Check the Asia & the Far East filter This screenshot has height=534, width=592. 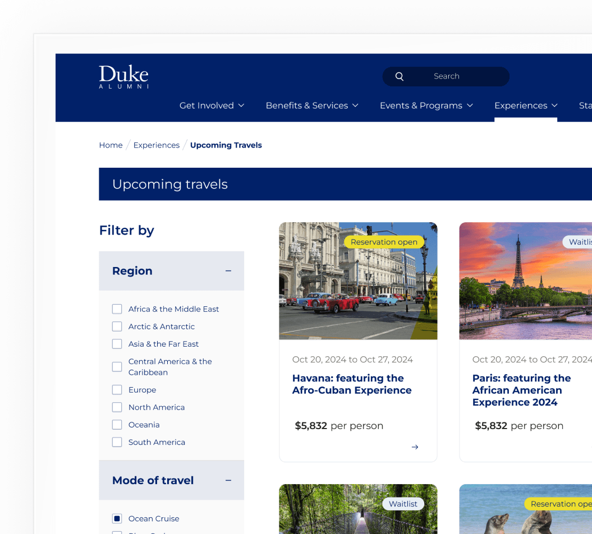point(117,344)
